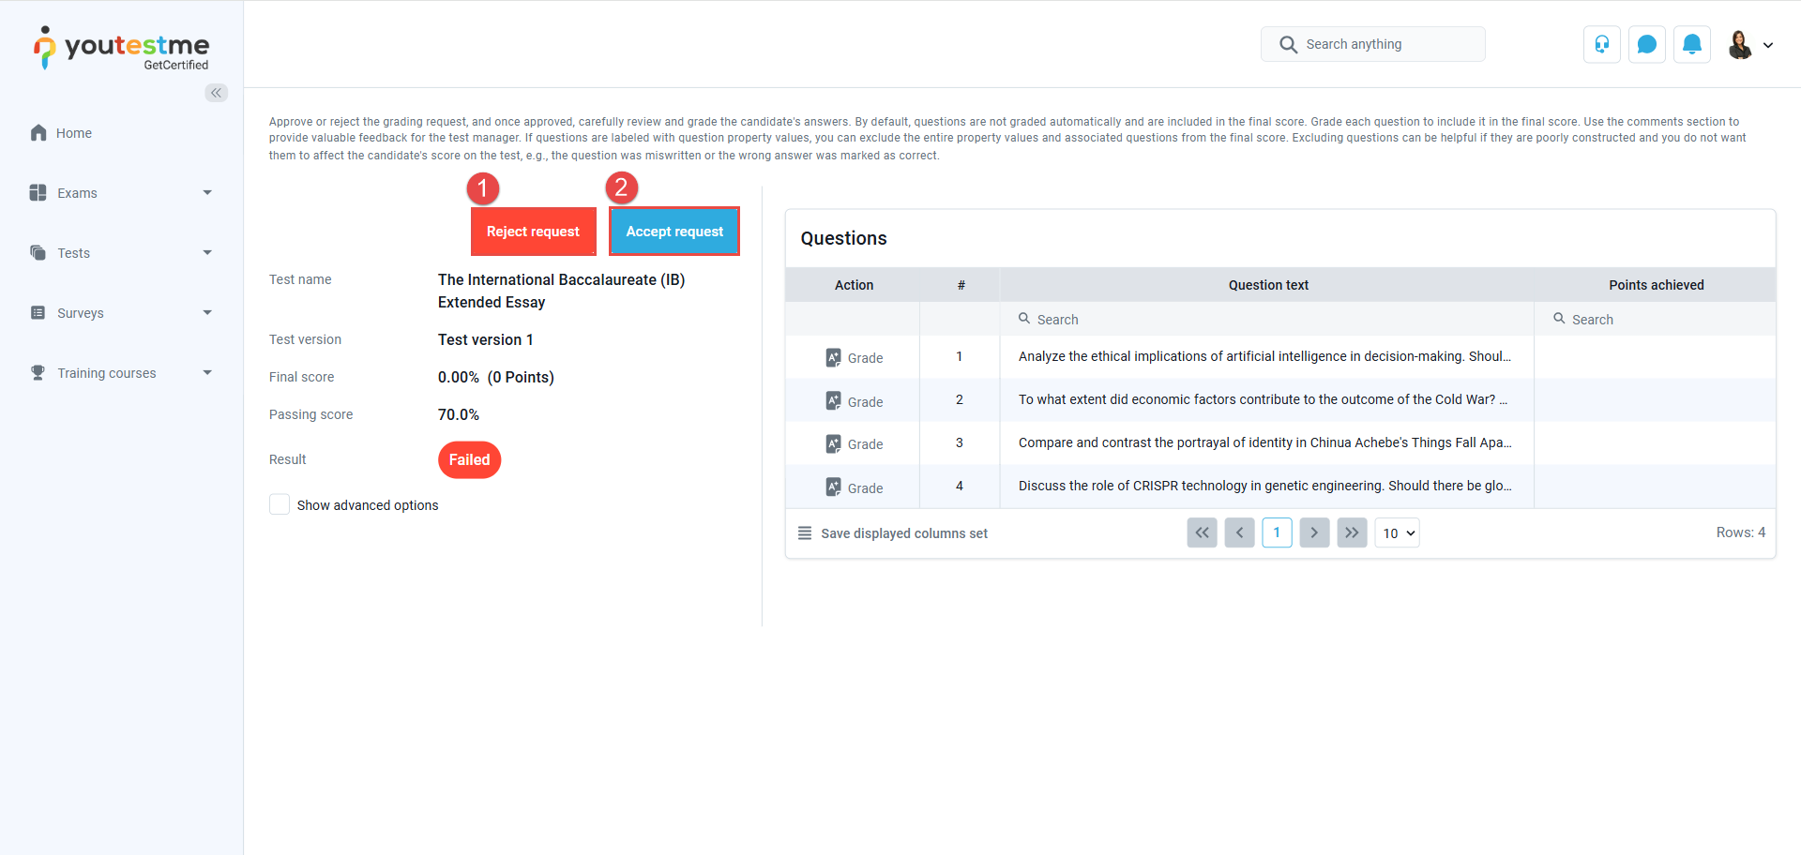The image size is (1801, 855).
Task: Click the Rows: 4 count
Action: pyautogui.click(x=1740, y=532)
